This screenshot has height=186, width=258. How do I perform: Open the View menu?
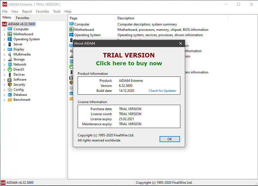tap(15, 11)
